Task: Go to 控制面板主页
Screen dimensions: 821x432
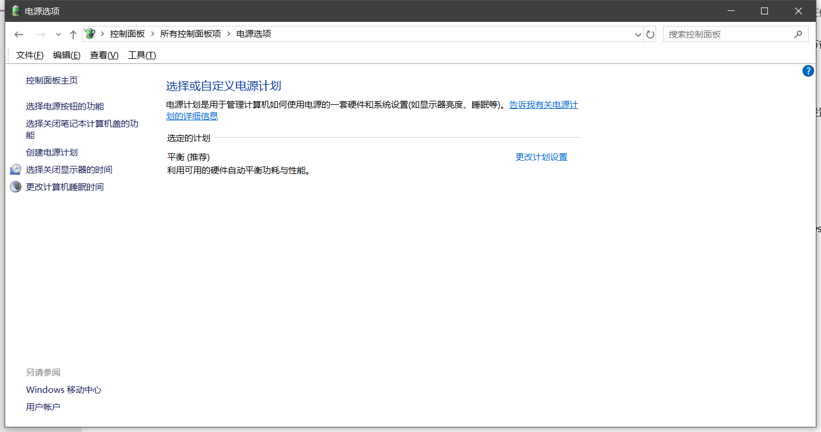Action: pos(52,81)
